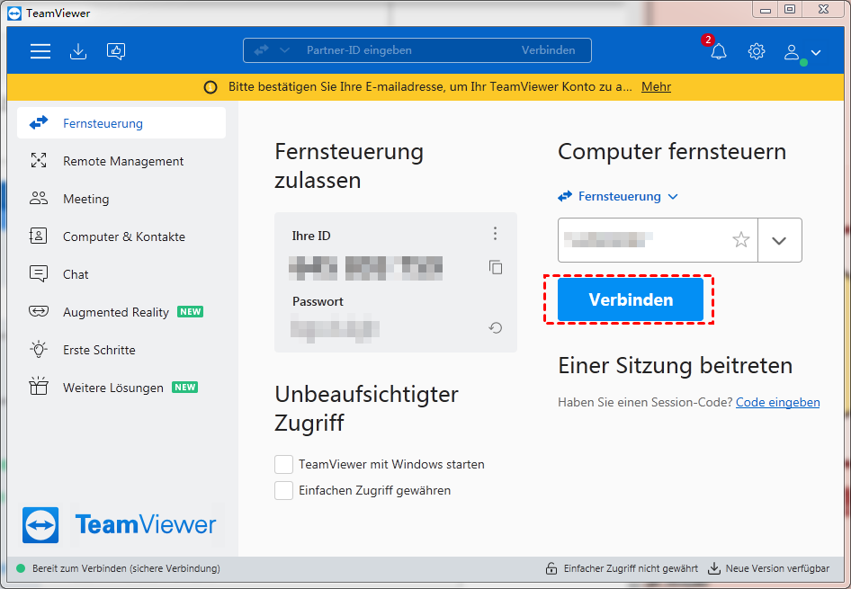Open the notifications bell icon

tap(718, 51)
